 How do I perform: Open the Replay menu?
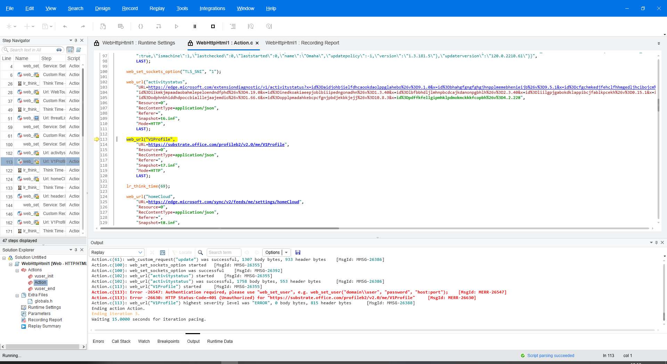click(x=157, y=8)
